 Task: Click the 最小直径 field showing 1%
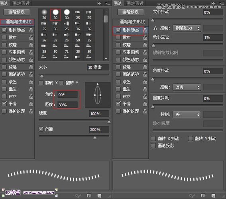213,37
